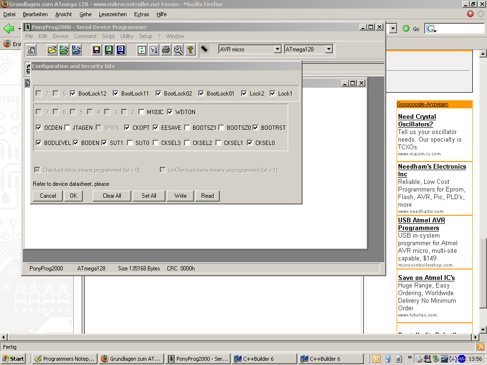The height and width of the screenshot is (365, 487).
Task: Click the printer icon in the system tray
Action: pos(419,359)
